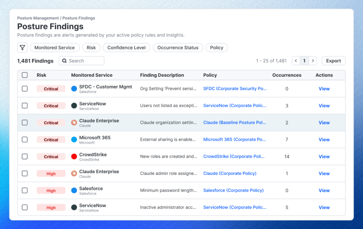Screen dimensions: 363x229
Task: View the SFDC - Customer Mgmt finding
Action: 324,89
